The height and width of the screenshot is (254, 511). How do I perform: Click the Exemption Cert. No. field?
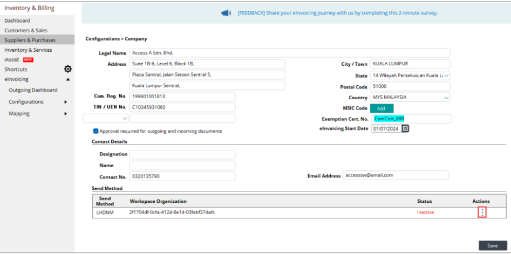coord(411,119)
